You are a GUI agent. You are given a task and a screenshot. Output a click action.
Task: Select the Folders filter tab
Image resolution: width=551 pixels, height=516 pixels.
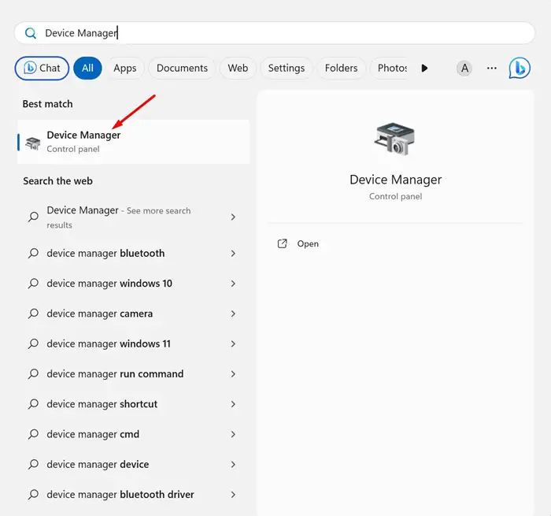(341, 69)
